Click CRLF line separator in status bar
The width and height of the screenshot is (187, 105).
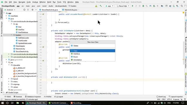point(164,99)
